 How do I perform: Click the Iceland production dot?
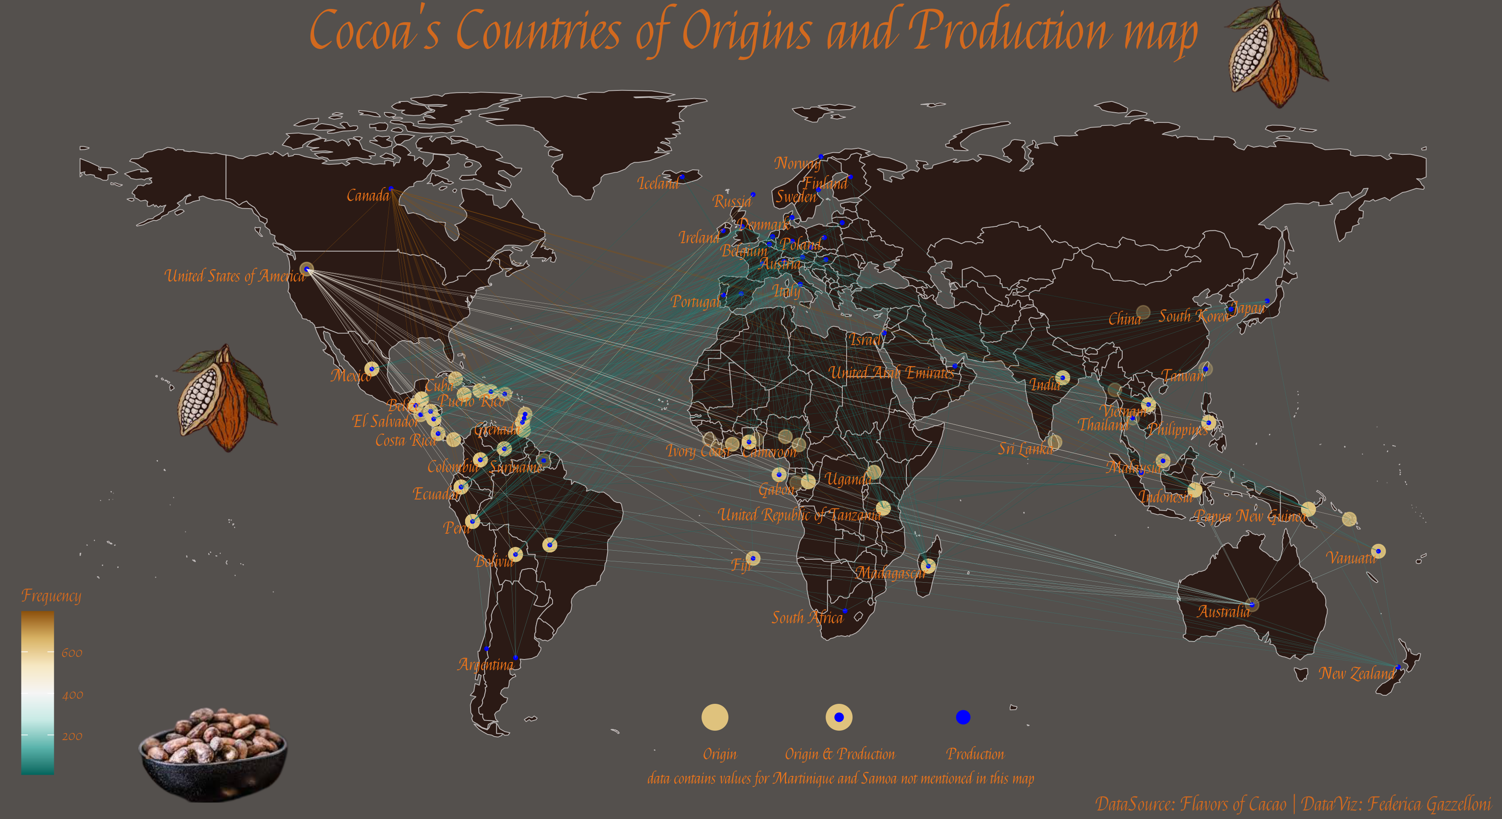click(681, 177)
